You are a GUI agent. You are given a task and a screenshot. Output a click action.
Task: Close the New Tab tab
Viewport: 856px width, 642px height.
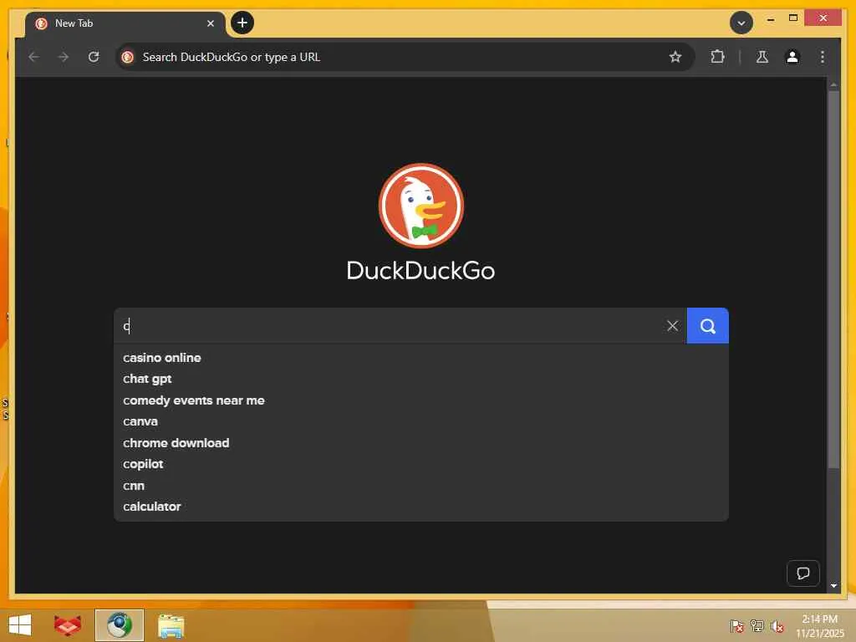point(210,23)
